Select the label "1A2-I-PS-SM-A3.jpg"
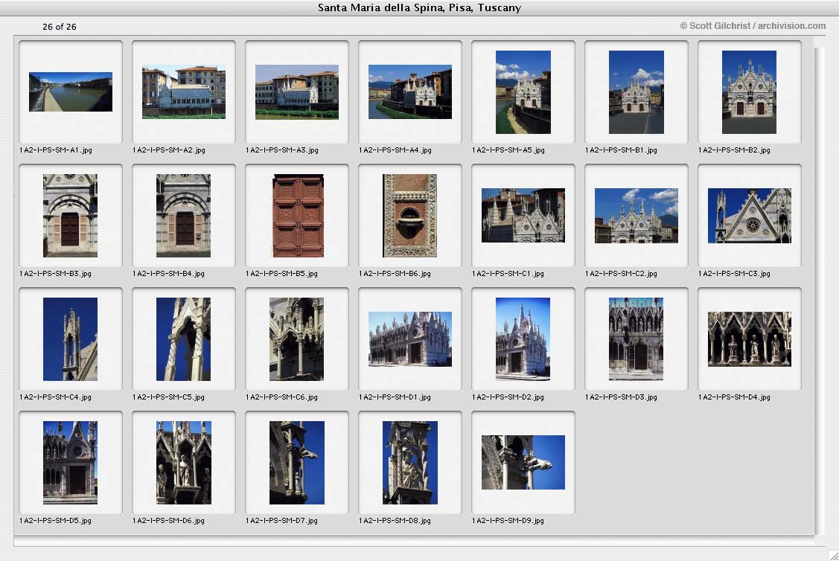 click(282, 150)
